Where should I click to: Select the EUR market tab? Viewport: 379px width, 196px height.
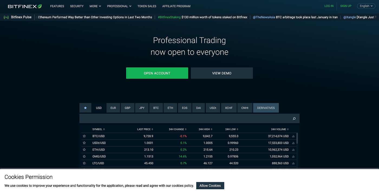(113, 108)
